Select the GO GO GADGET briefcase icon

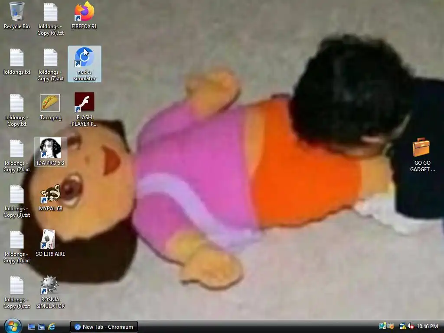coord(422,155)
